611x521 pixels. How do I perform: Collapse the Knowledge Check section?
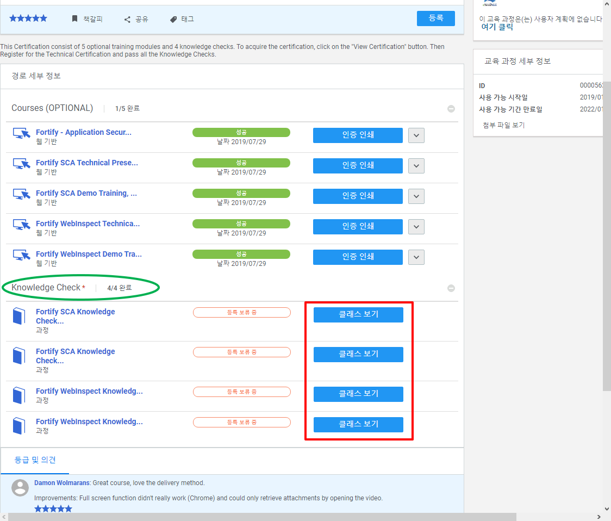[x=451, y=288]
